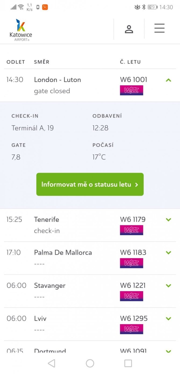Tap flight number W6 1179
The width and height of the screenshot is (180, 374).
(133, 219)
